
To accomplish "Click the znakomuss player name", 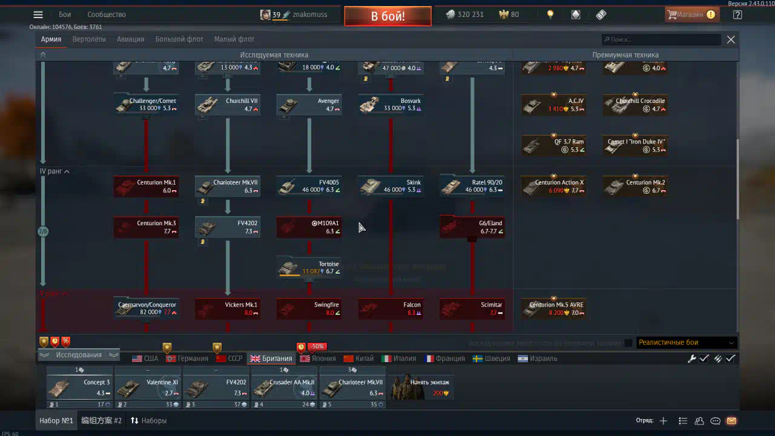I will (x=310, y=15).
